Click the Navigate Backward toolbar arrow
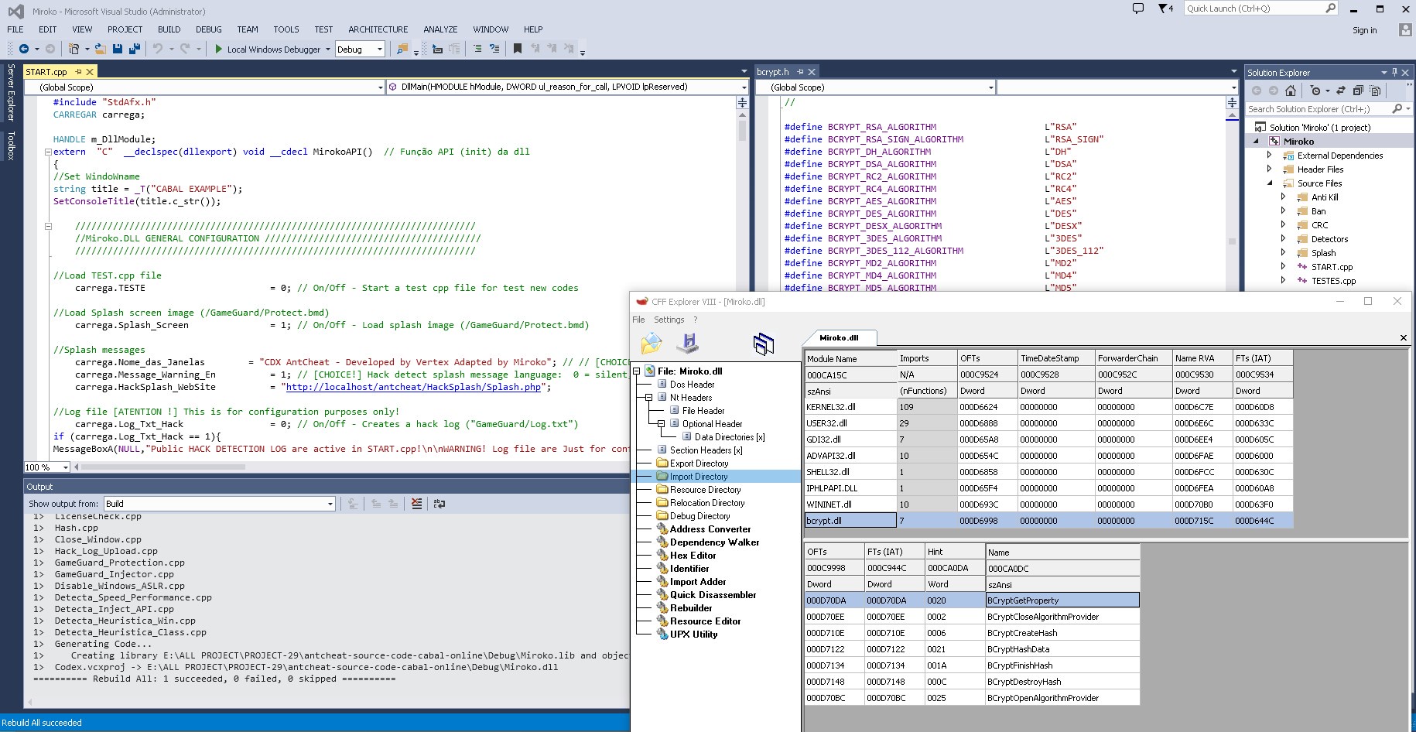The height and width of the screenshot is (732, 1416). click(x=24, y=49)
